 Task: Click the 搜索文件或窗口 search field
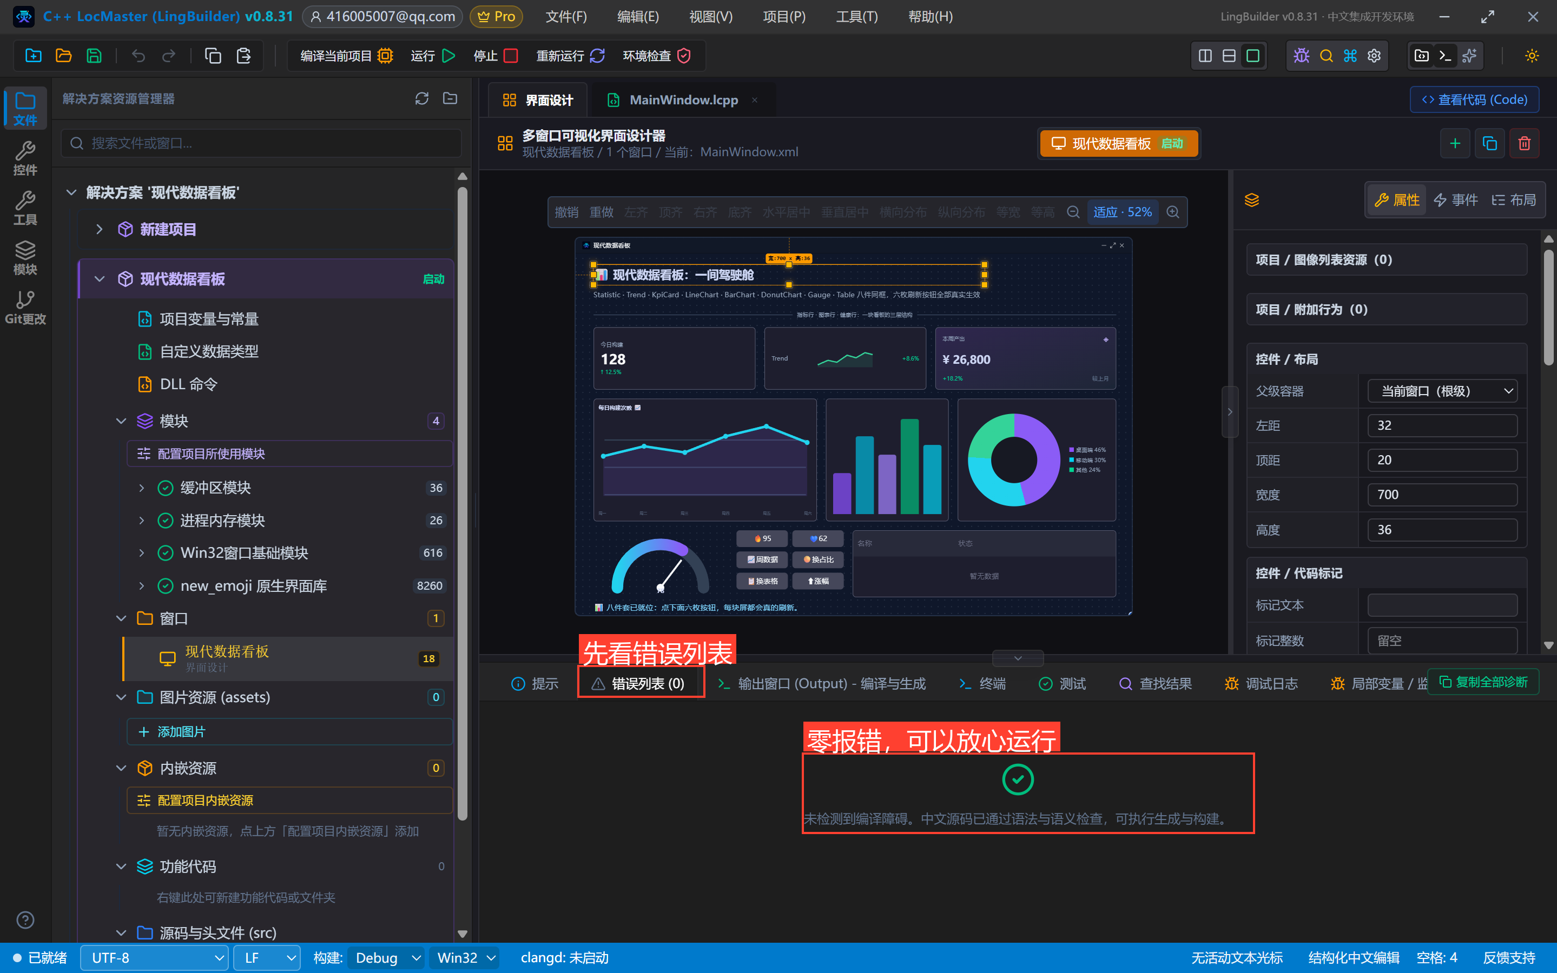pos(261,143)
